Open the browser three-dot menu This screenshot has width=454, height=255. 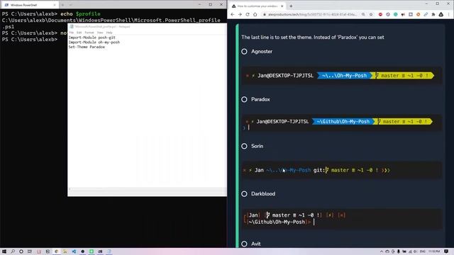click(x=449, y=14)
